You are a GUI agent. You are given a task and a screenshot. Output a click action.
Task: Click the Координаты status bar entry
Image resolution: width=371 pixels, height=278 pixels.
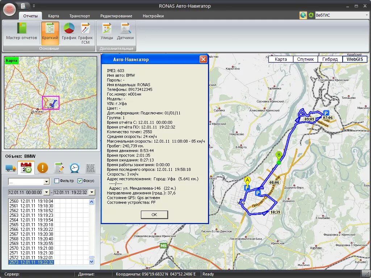(156, 274)
